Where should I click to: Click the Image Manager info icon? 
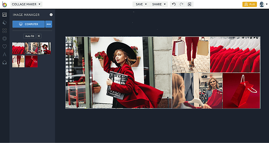click(x=51, y=15)
